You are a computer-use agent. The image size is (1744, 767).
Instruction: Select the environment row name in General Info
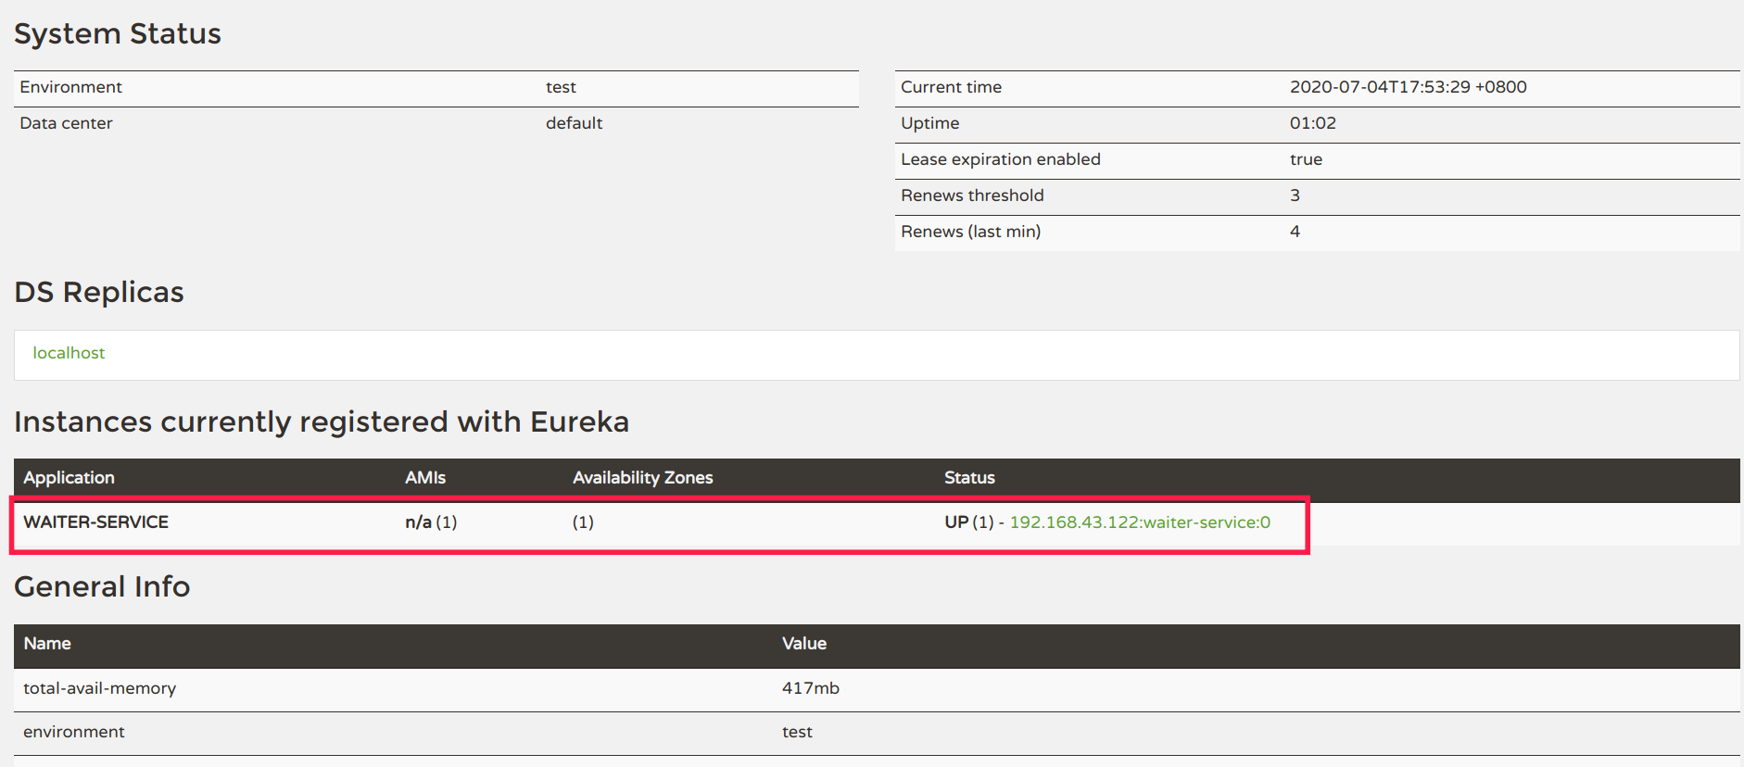[x=74, y=732]
